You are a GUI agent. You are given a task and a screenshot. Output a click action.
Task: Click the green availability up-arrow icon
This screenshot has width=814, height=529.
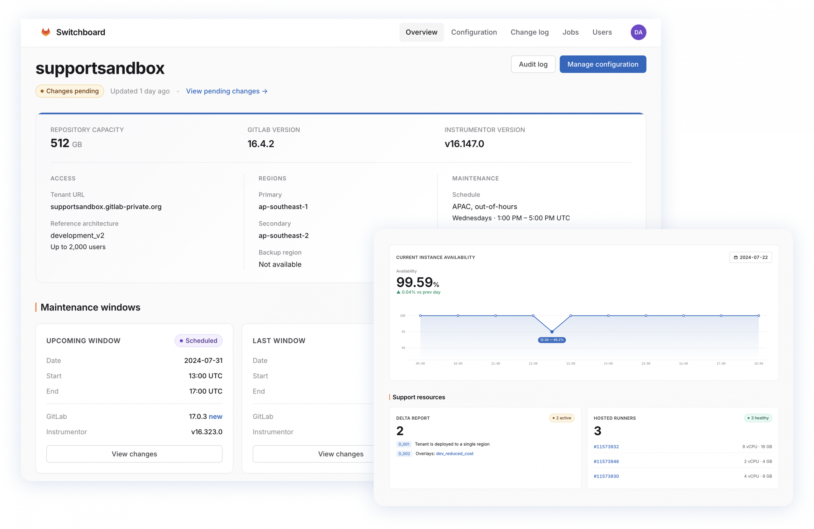[x=398, y=292]
